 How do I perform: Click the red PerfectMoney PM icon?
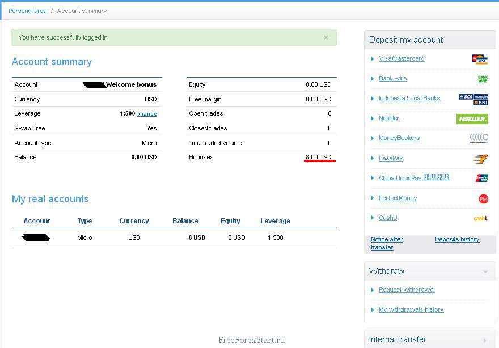483,198
